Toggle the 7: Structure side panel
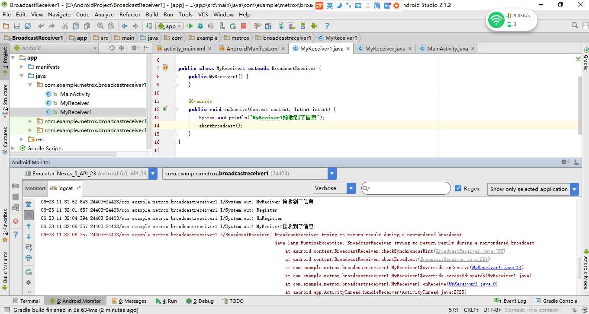This screenshot has width=589, height=314. [x=5, y=100]
